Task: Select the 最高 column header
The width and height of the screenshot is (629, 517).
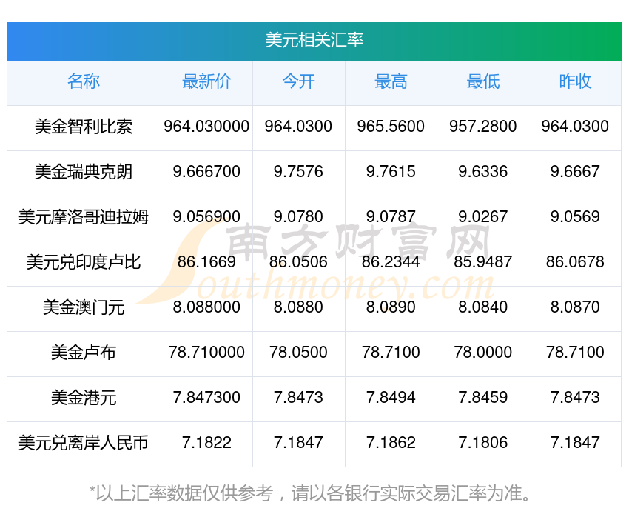Action: click(391, 81)
